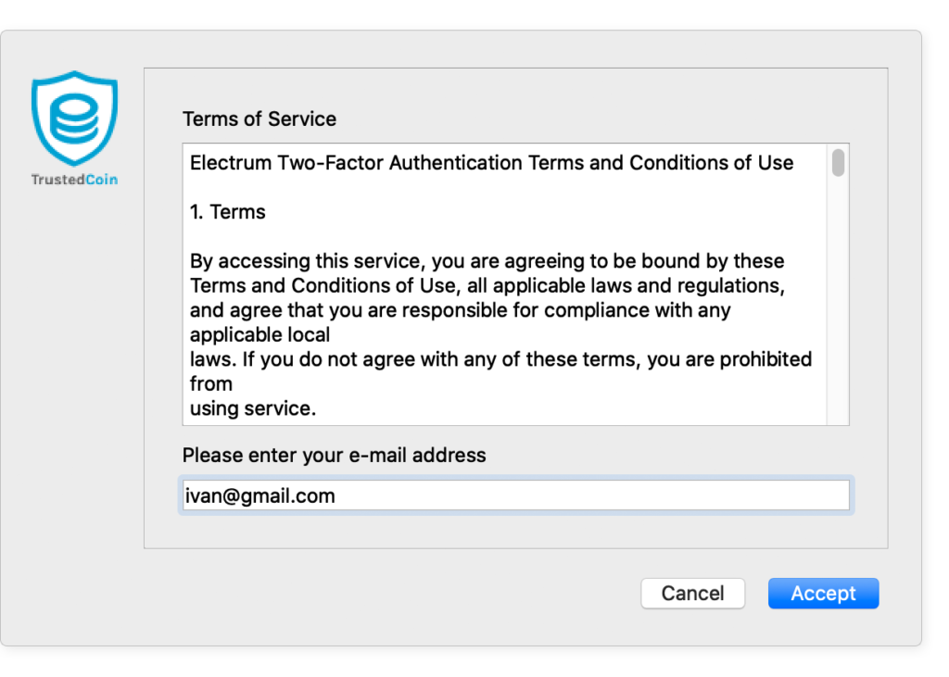Image resolution: width=949 pixels, height=677 pixels.
Task: Click the Terms of Service heading label
Action: 259,119
